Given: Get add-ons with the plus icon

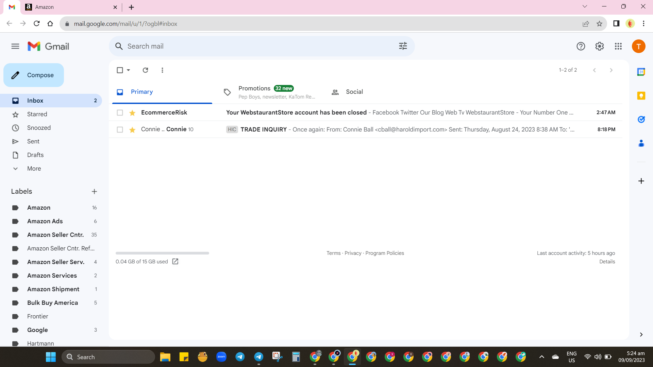Looking at the screenshot, I should click(x=641, y=181).
